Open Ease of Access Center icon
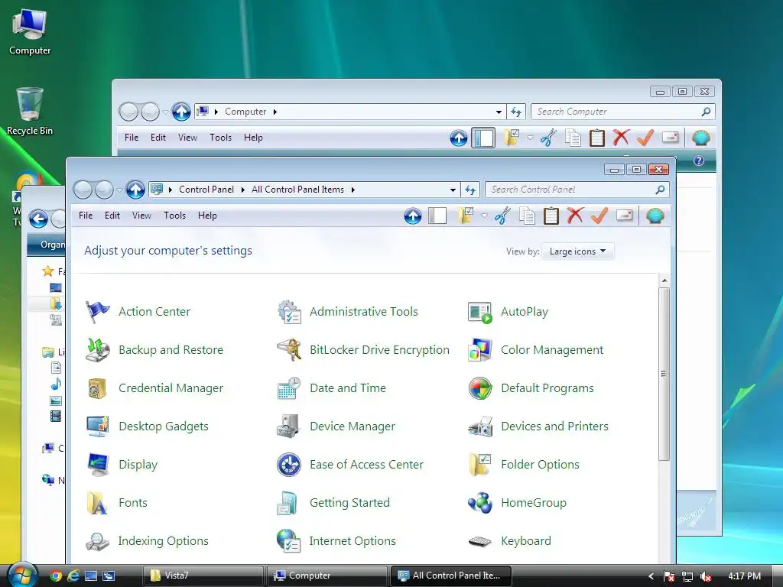 (289, 465)
